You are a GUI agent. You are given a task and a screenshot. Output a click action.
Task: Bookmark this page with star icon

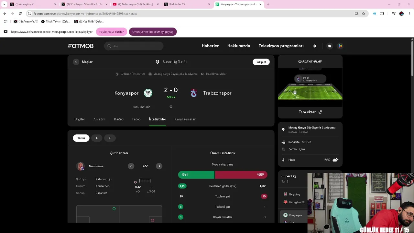[364, 14]
